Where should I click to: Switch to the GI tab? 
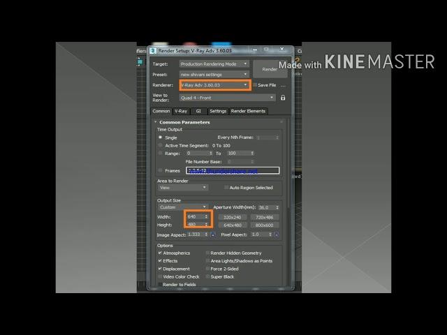[x=198, y=111]
